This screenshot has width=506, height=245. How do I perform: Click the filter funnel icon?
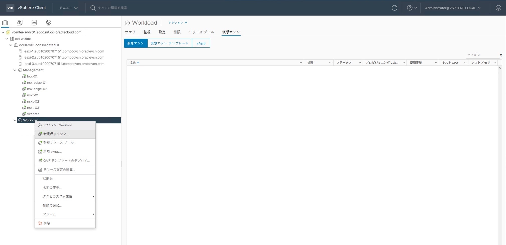pyautogui.click(x=501, y=55)
